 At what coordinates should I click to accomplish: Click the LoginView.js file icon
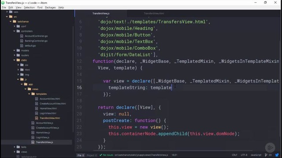pos(33,137)
